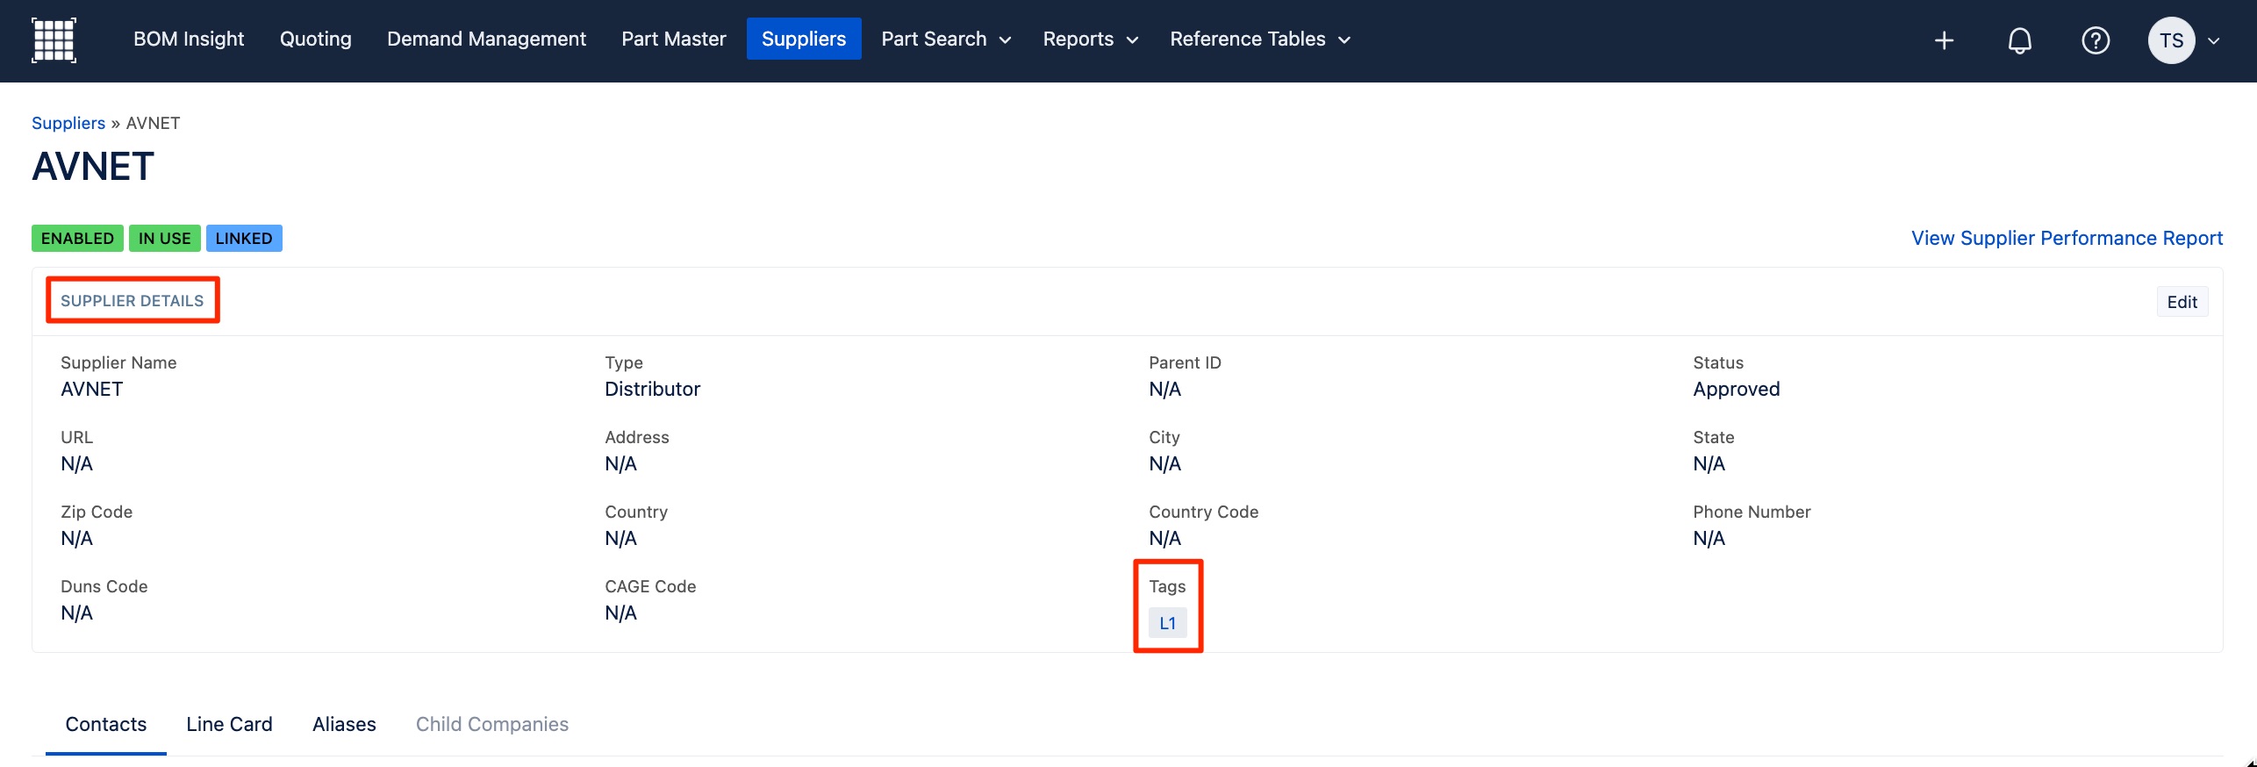Screen dimensions: 2257x767
Task: Click the Zip Code label
Action: point(97,512)
